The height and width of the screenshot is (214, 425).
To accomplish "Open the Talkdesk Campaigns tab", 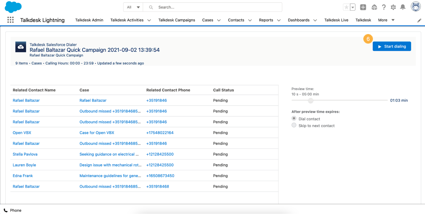I will [x=177, y=20].
